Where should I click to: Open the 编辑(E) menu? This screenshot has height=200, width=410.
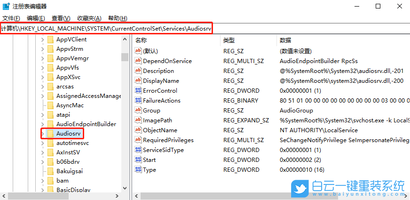tap(36, 18)
